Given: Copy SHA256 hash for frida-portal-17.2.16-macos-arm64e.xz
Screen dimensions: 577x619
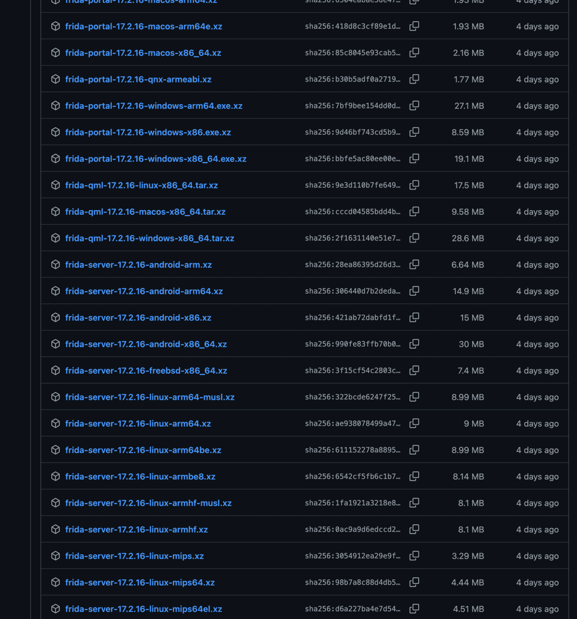Looking at the screenshot, I should coord(414,26).
